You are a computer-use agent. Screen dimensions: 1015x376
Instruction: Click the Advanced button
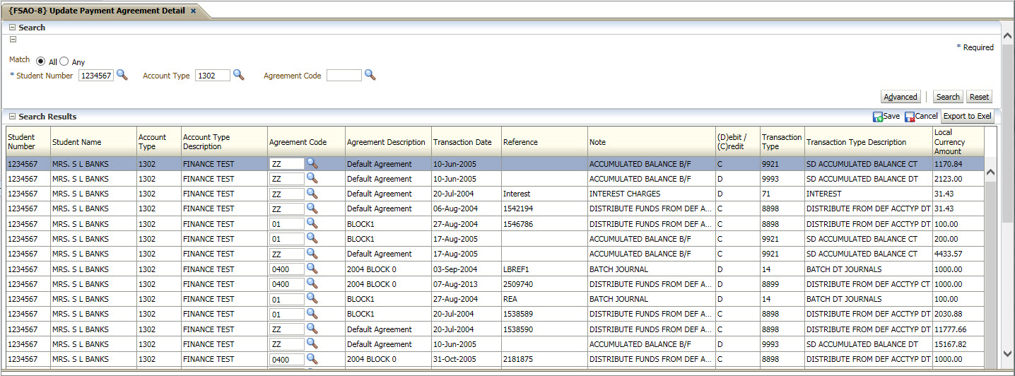tap(900, 97)
